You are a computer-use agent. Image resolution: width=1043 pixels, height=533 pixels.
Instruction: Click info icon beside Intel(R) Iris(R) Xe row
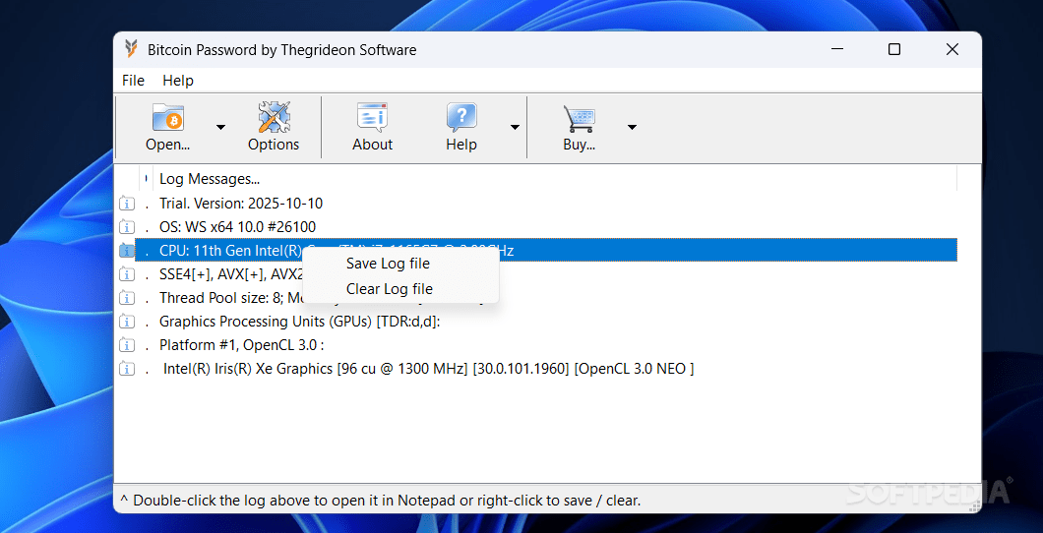click(x=126, y=369)
